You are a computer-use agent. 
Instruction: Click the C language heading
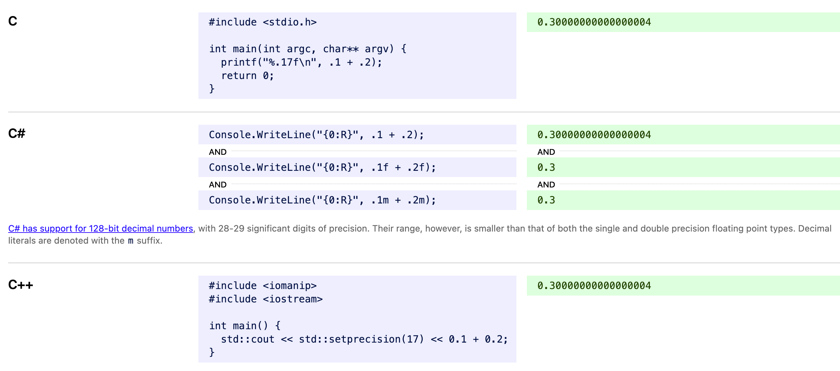pyautogui.click(x=13, y=21)
